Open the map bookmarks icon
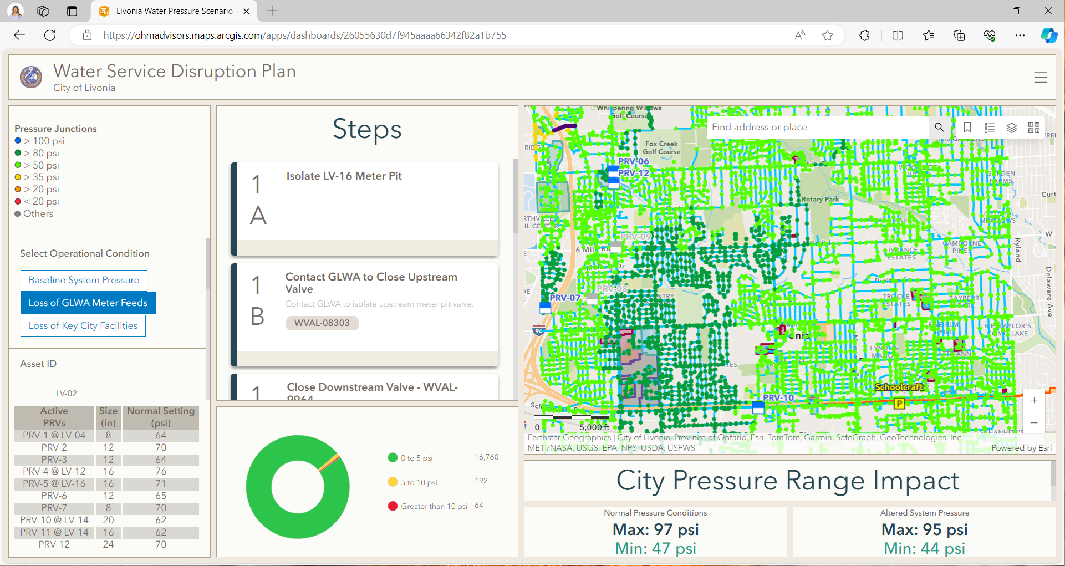This screenshot has height=566, width=1065. (967, 128)
